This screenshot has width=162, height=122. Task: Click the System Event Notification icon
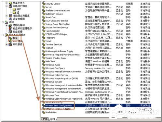coord(43,24)
